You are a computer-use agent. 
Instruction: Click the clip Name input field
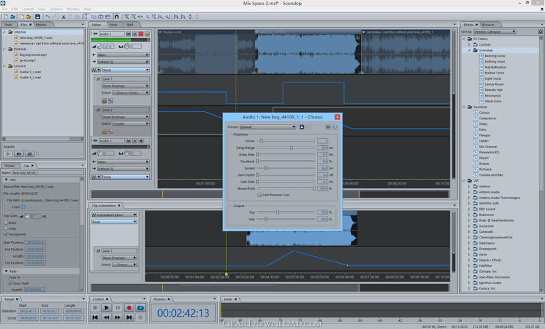pos(48,172)
